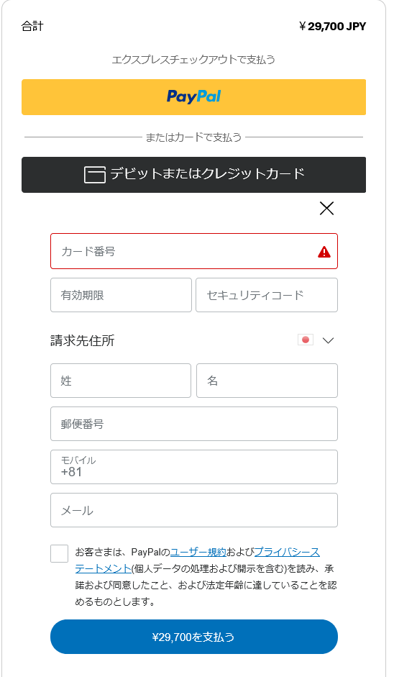Click the 有効期限 expiry date field
394x677 pixels.
pos(121,295)
